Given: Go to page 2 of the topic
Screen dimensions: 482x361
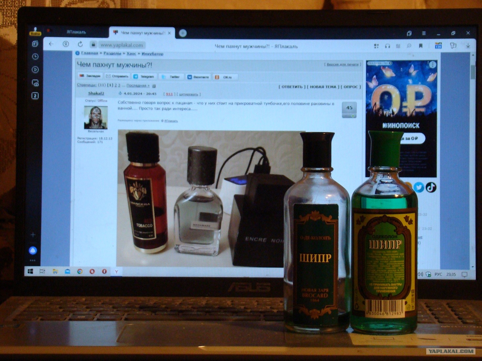Looking at the screenshot, I should tap(115, 85).
